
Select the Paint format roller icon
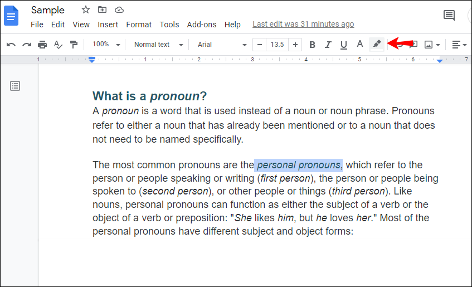[74, 45]
